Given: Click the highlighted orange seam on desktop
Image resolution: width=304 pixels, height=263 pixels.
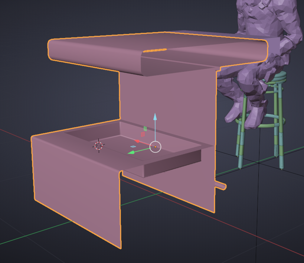Looking at the screenshot, I should (155, 50).
